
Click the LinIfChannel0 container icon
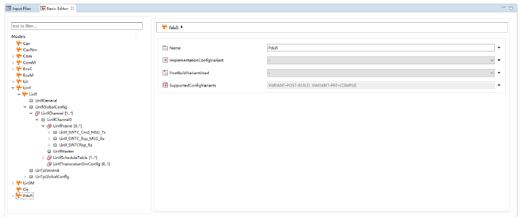click(x=43, y=119)
